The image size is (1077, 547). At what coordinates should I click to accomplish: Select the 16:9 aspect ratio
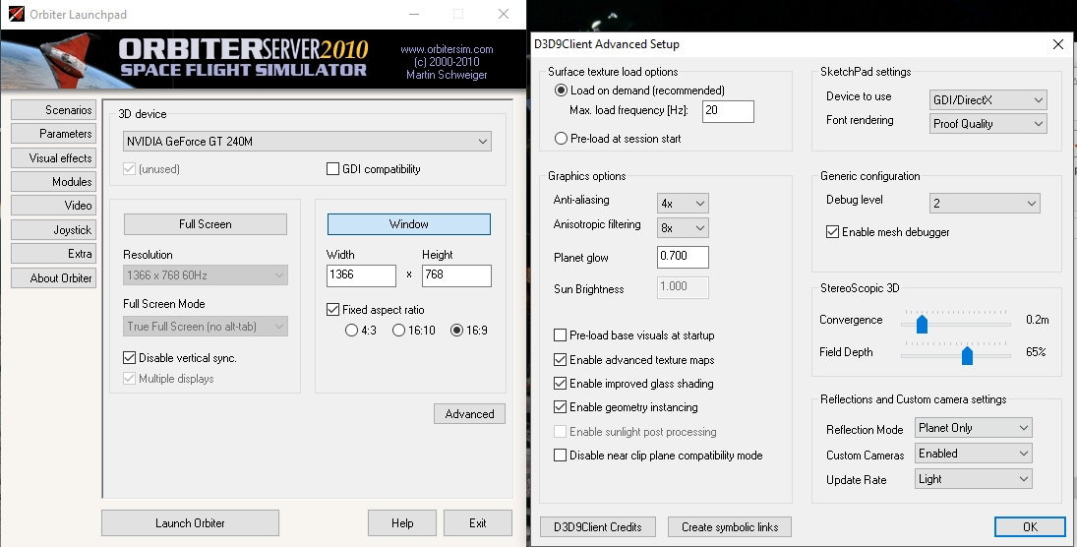pos(456,331)
